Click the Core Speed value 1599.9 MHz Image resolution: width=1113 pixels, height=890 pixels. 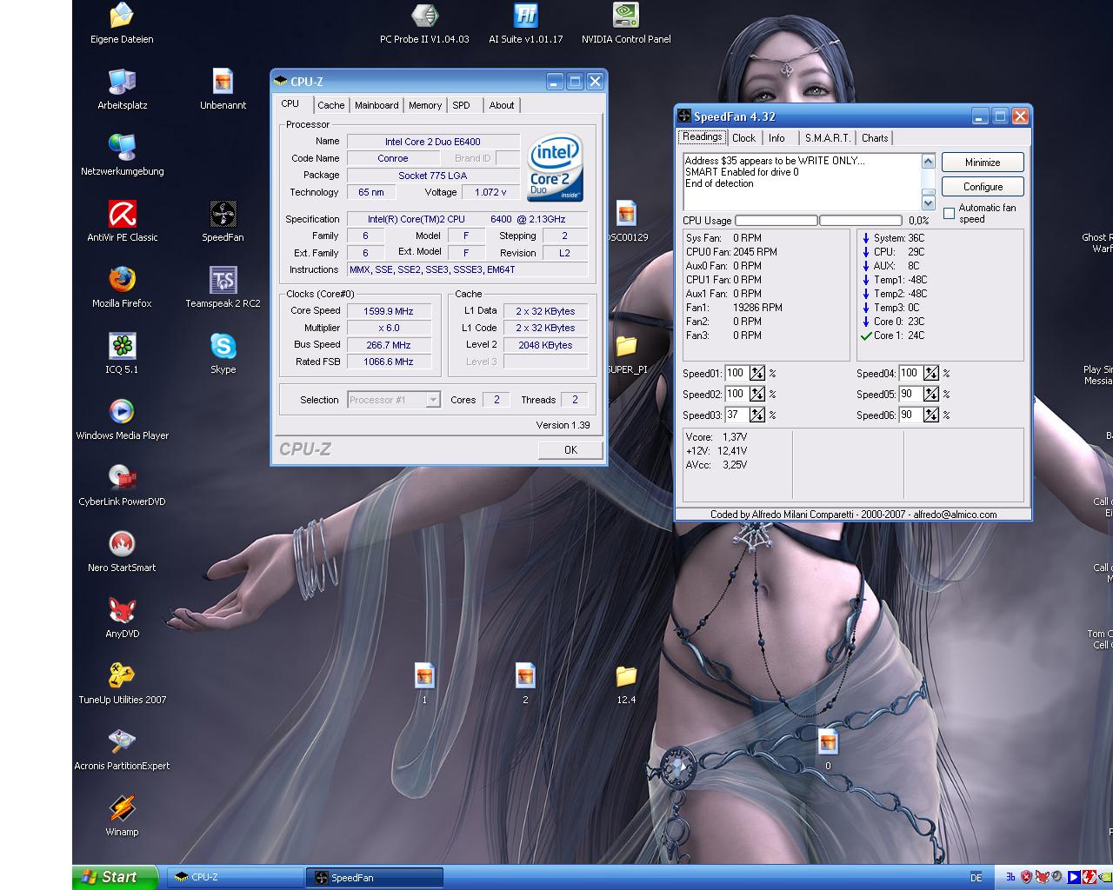click(x=389, y=310)
